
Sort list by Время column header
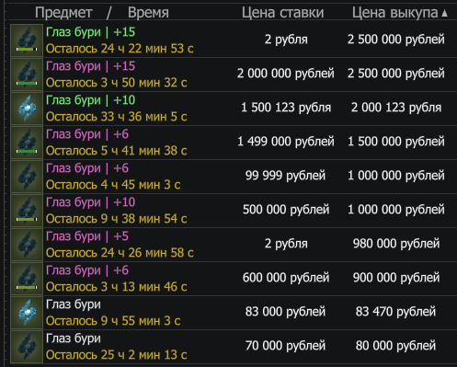148,13
